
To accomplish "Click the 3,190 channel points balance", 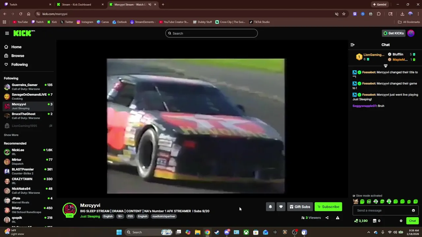I will point(361,221).
